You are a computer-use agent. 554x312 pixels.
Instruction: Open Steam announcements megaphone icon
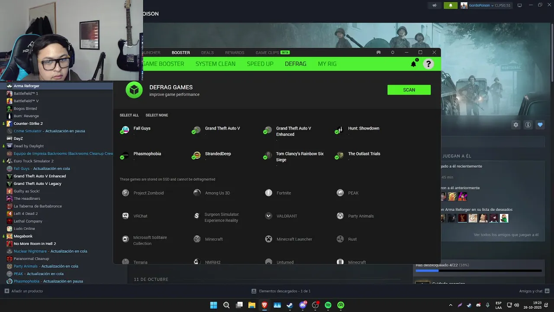[x=435, y=6]
